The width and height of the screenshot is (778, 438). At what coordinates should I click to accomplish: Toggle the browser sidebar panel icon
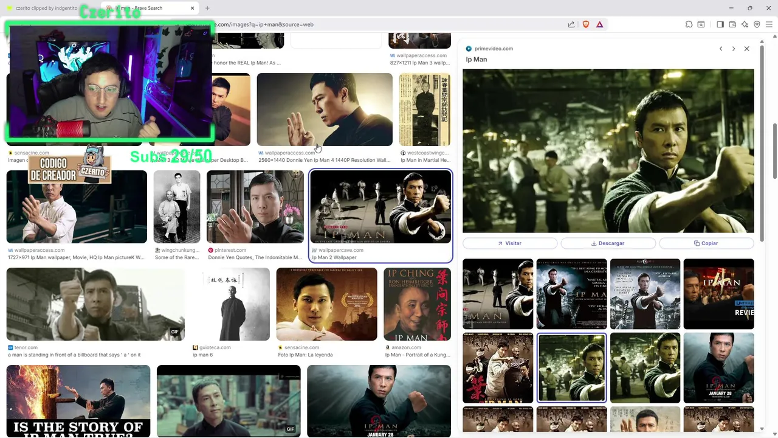[720, 24]
